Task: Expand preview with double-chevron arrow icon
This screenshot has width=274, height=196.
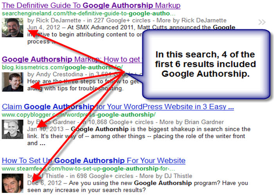Action: click(x=262, y=22)
